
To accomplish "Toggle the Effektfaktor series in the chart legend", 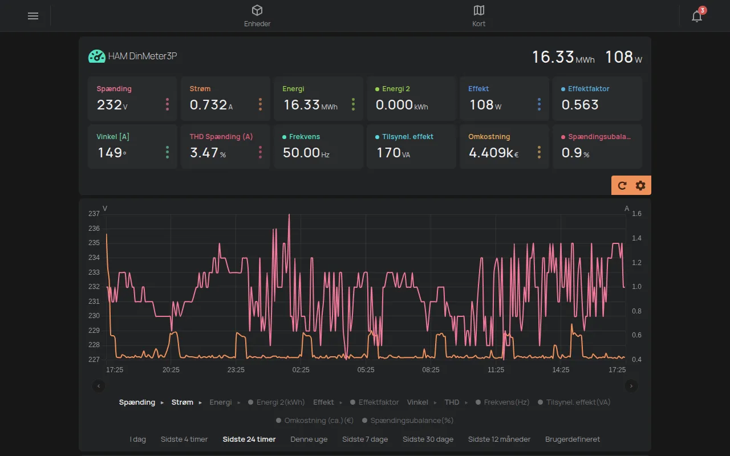I will 374,402.
